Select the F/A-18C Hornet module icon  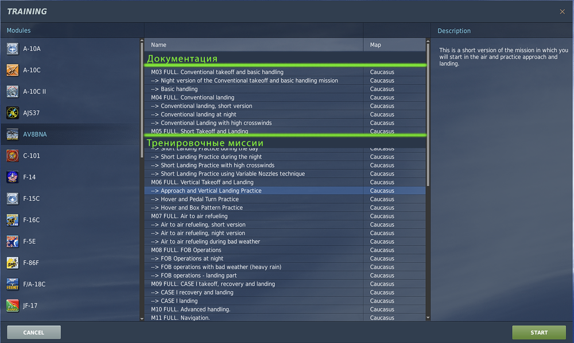[x=13, y=284]
